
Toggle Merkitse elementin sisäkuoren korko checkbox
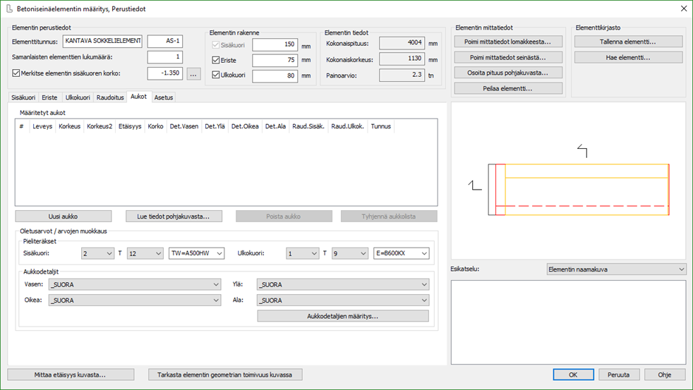[17, 73]
